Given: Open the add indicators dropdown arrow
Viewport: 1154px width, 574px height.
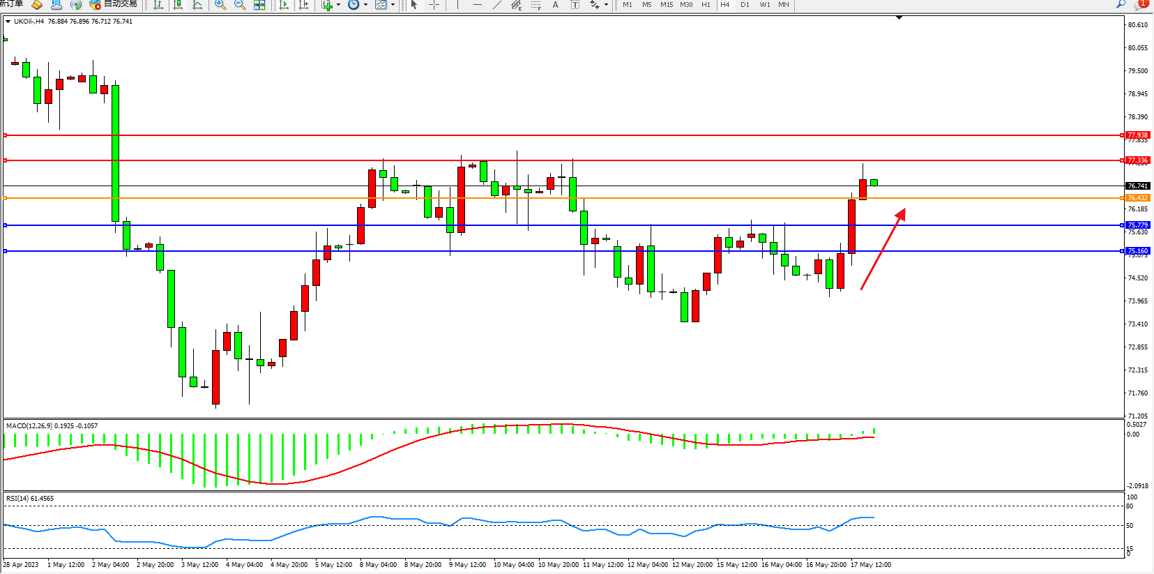Looking at the screenshot, I should [x=339, y=5].
